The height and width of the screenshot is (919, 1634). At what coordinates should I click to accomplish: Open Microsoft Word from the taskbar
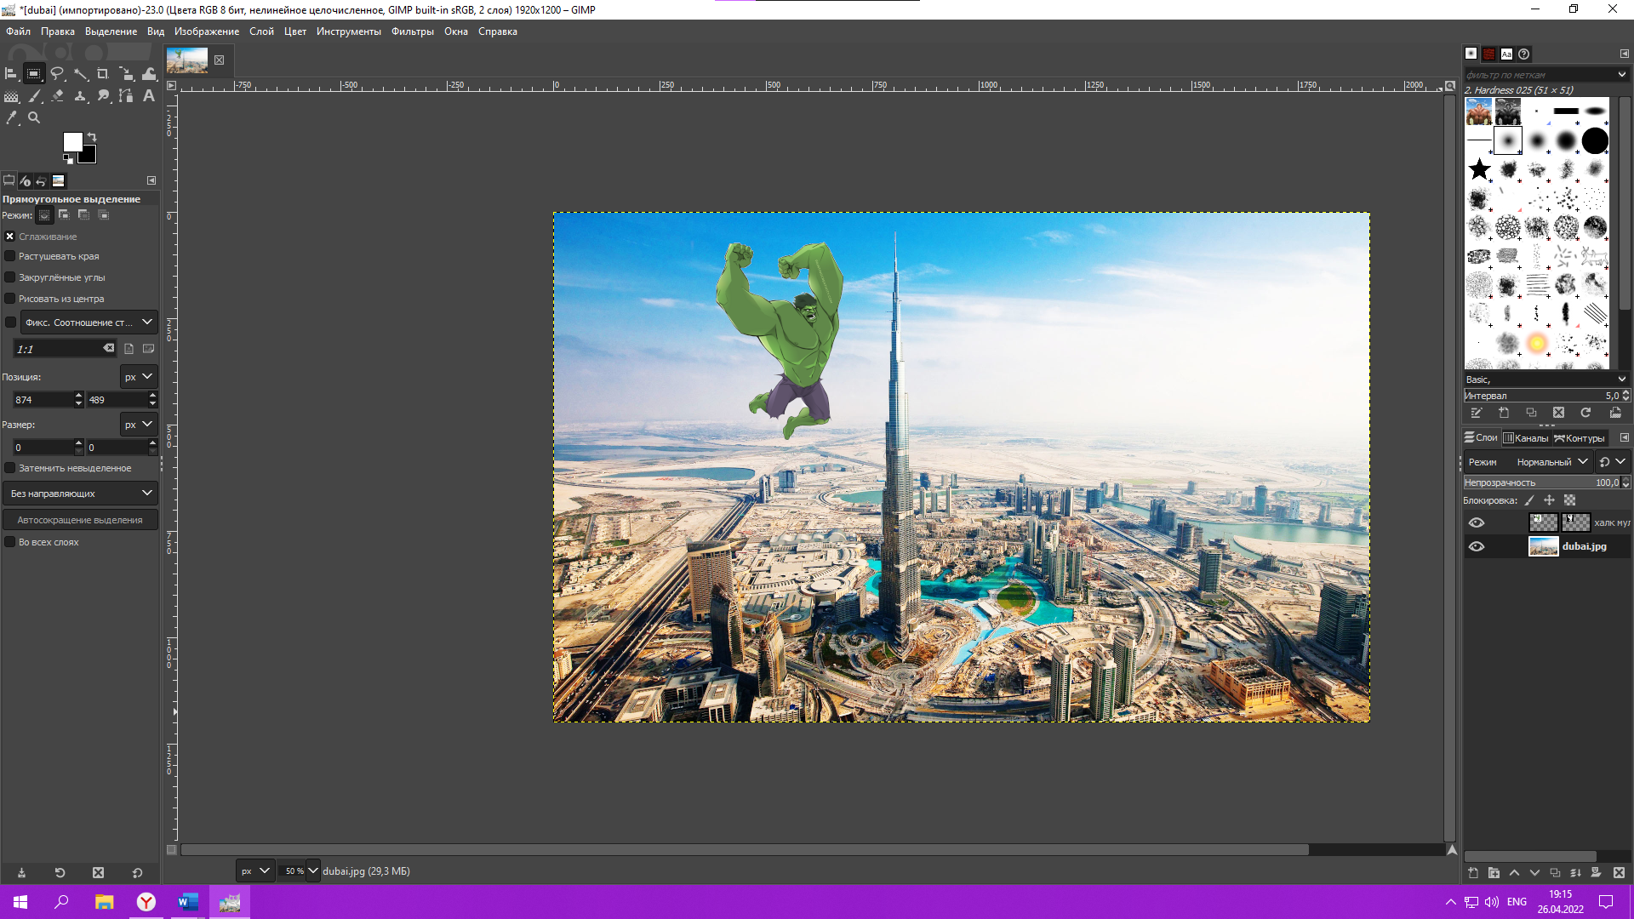tap(188, 902)
